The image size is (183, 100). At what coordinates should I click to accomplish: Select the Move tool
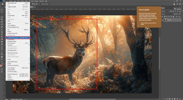click(2, 10)
